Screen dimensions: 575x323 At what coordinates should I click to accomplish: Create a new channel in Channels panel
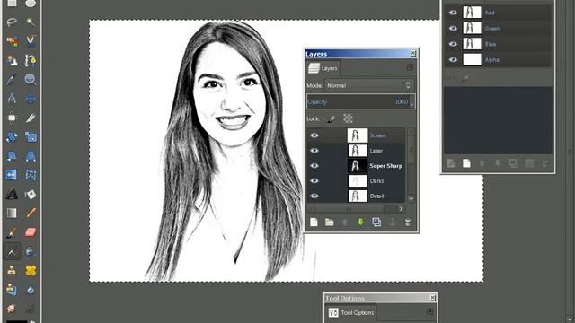pos(466,163)
